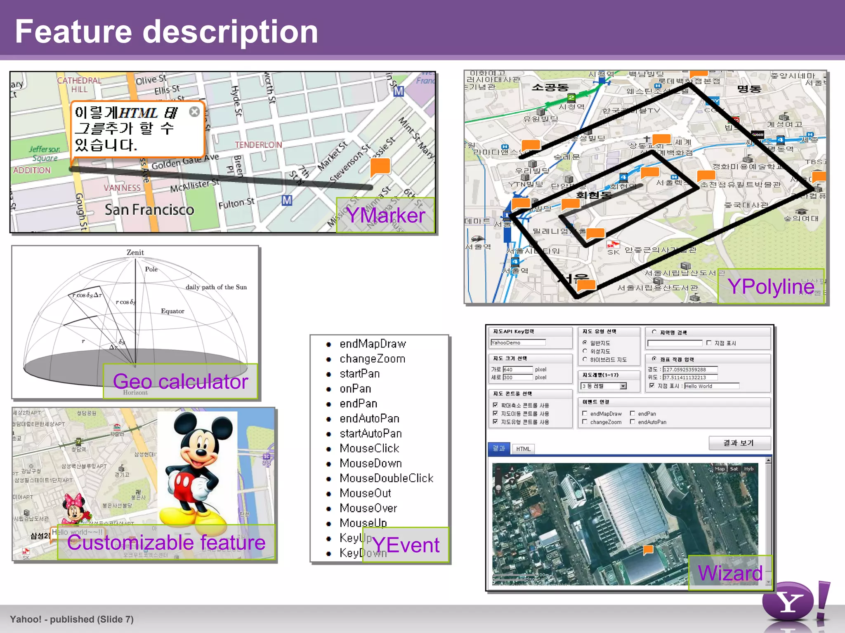Image resolution: width=845 pixels, height=633 pixels.
Task: Switch to the HTML tab
Action: pos(523,449)
